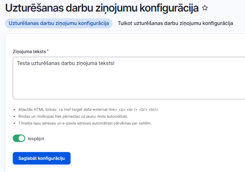This screenshot has width=245, height=172.
Task: Click the star shortcut icon beside the title
Action: coord(205,8)
